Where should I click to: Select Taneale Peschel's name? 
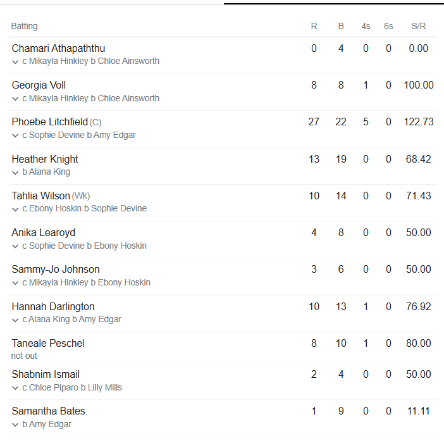pos(48,343)
